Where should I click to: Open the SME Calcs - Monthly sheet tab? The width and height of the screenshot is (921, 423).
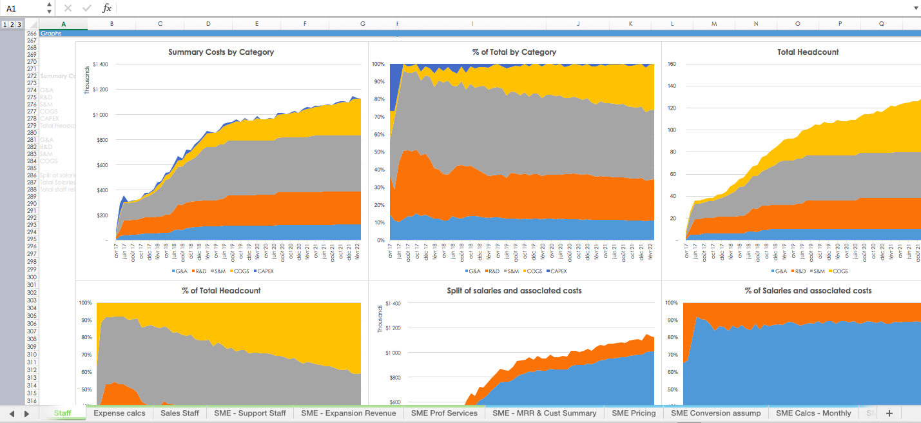(813, 413)
